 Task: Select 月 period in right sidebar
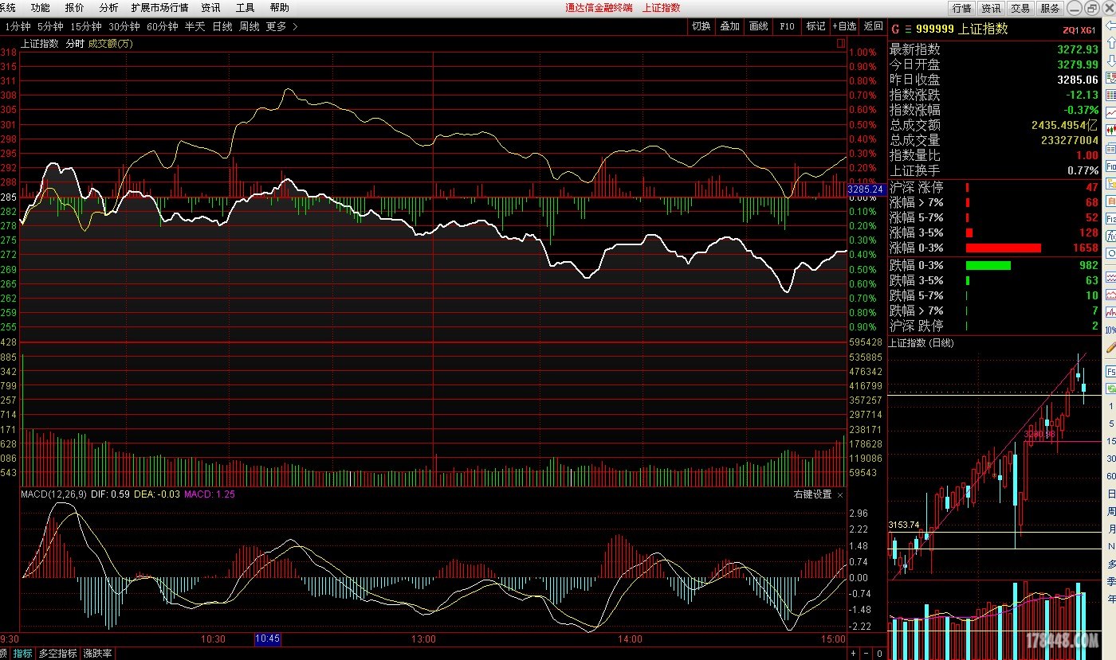[1111, 529]
